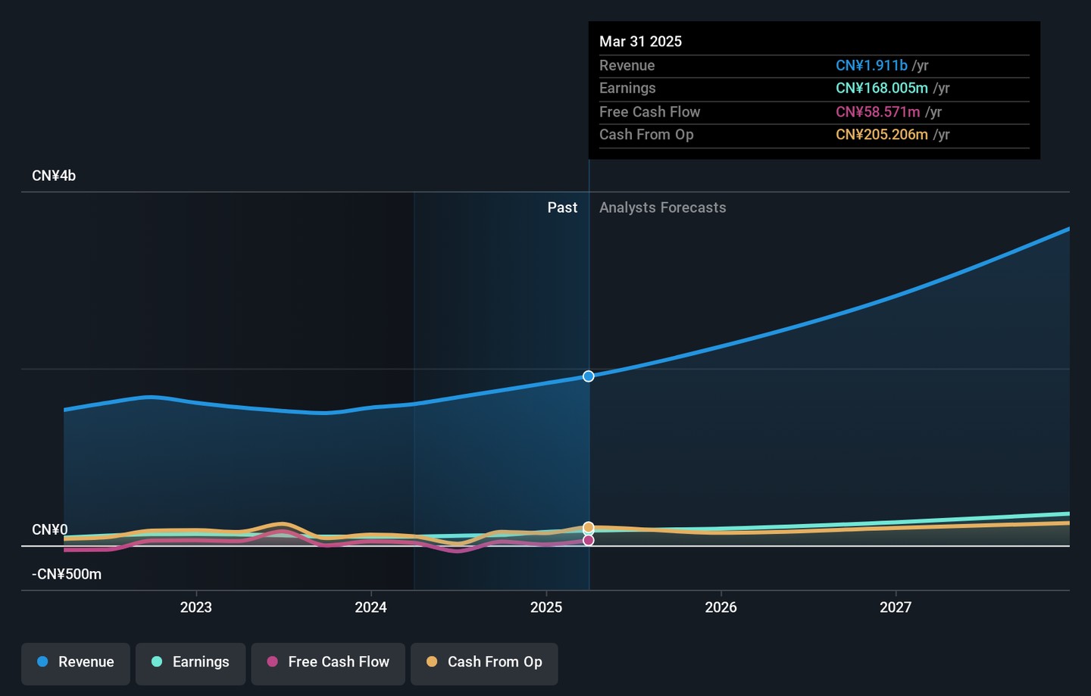The image size is (1091, 696).
Task: Select the 2026 x-axis label
Action: click(721, 607)
